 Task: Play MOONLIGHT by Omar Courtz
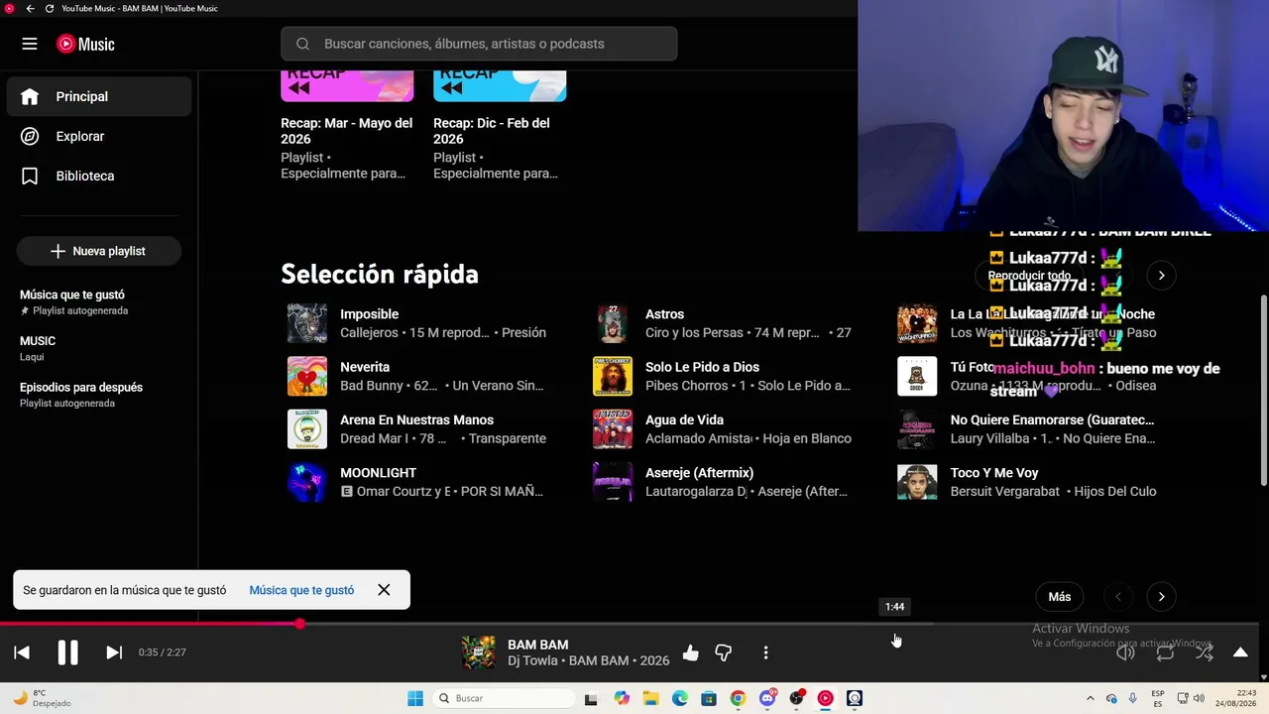coord(378,473)
